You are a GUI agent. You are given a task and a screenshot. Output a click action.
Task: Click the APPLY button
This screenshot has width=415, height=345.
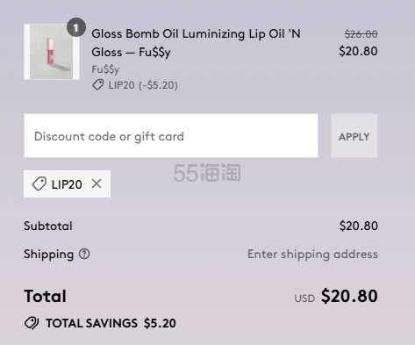pyautogui.click(x=354, y=136)
